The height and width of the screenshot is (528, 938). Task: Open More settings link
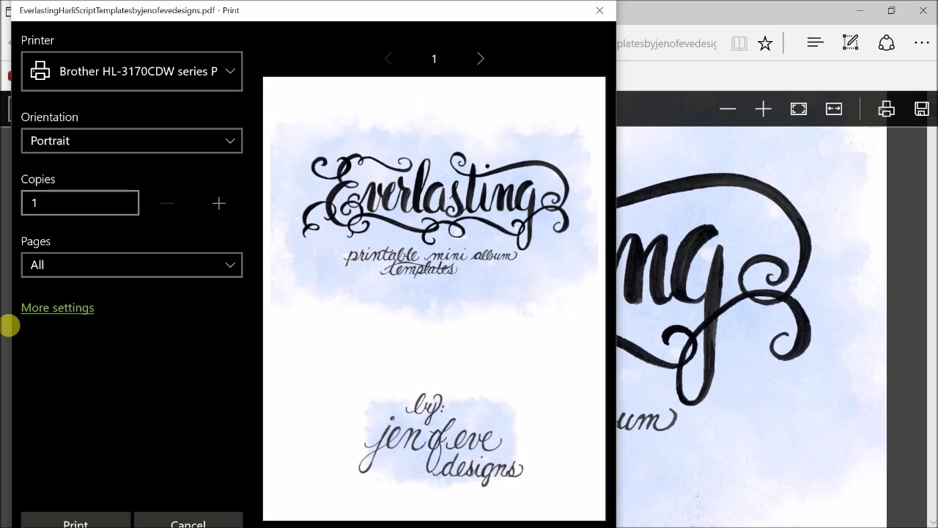point(57,307)
